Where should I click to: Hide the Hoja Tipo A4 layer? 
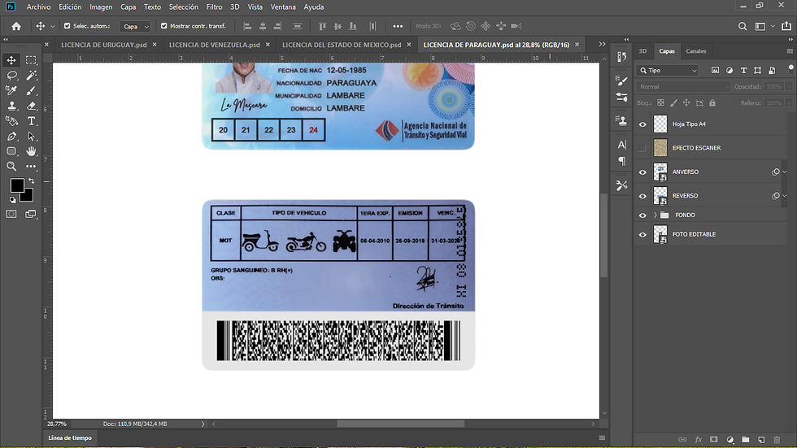(x=642, y=124)
